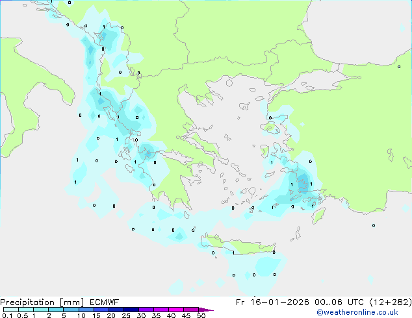Click the 30–35 mm violet legend swatch

tap(146, 310)
